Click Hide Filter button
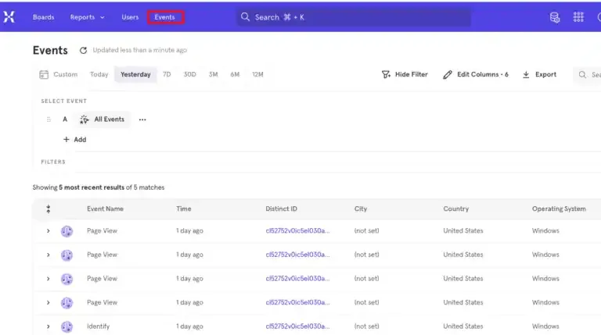This screenshot has width=601, height=335. coord(405,74)
